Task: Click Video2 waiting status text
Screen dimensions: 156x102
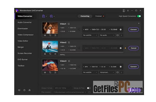Action: (x=63, y=55)
